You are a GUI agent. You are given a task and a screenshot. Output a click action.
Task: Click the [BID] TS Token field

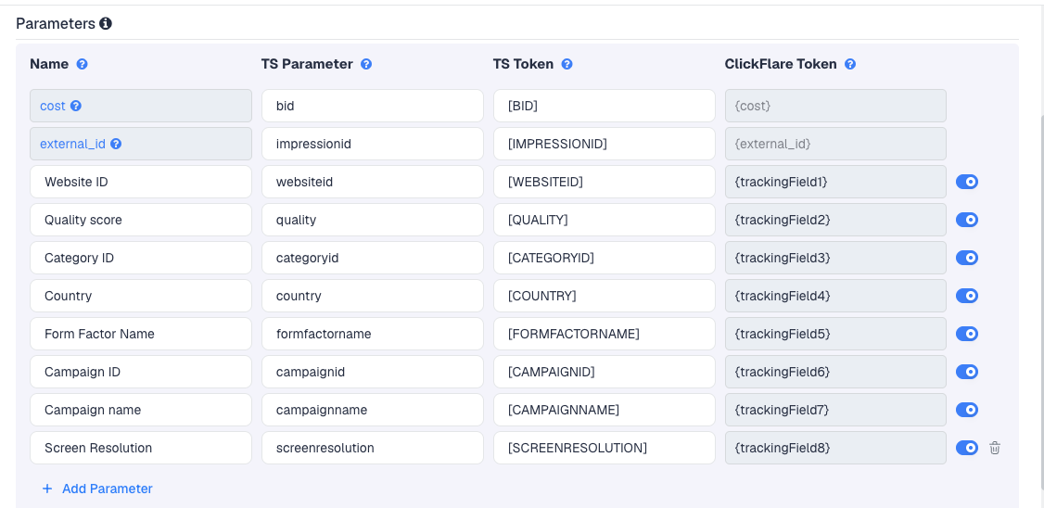[x=605, y=106]
